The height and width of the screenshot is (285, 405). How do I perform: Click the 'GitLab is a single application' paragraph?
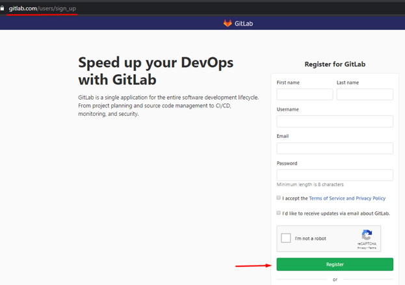point(168,105)
